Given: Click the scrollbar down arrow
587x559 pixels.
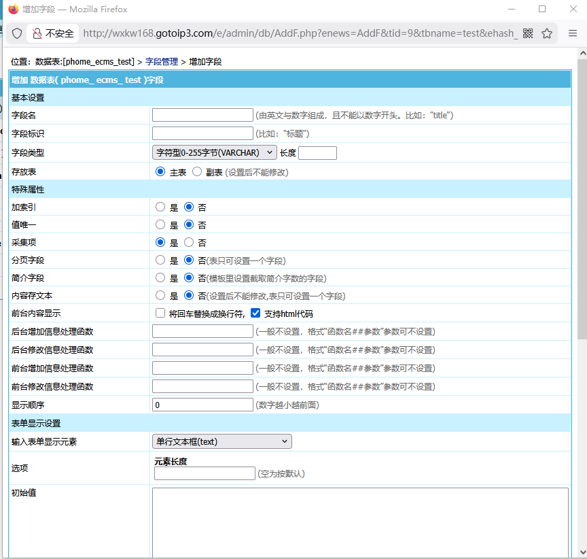Looking at the screenshot, I should click(582, 552).
